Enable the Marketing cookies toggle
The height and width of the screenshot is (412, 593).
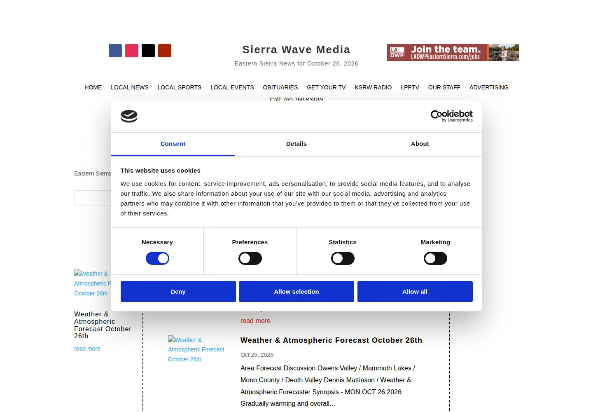click(435, 258)
